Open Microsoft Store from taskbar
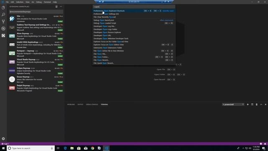This screenshot has height=151, width=268. point(79,148)
